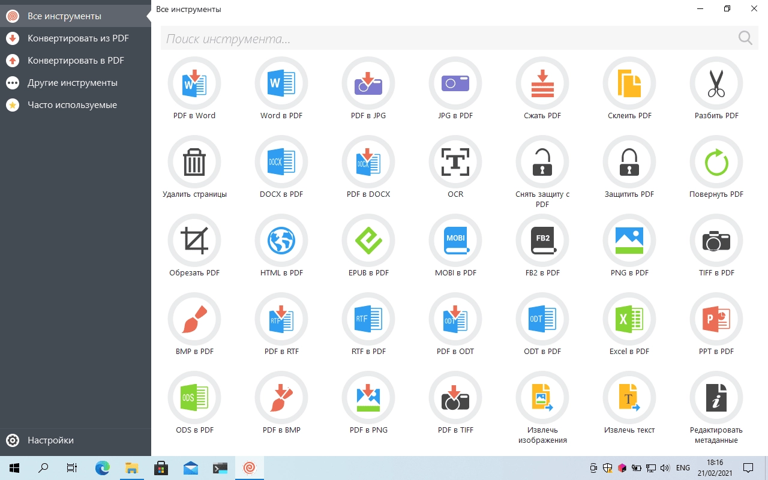Open Сжать PDF compression tool
Screen dimensions: 768x480
click(542, 83)
